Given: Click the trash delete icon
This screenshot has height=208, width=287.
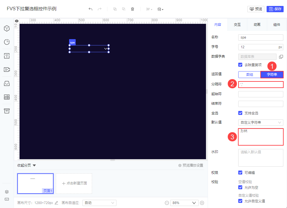Looking at the screenshot, I should (133, 9).
